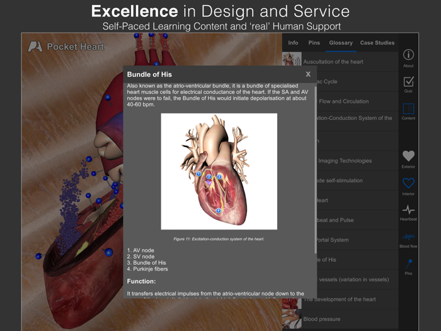Click marker 2 on heart figure

[209, 177]
